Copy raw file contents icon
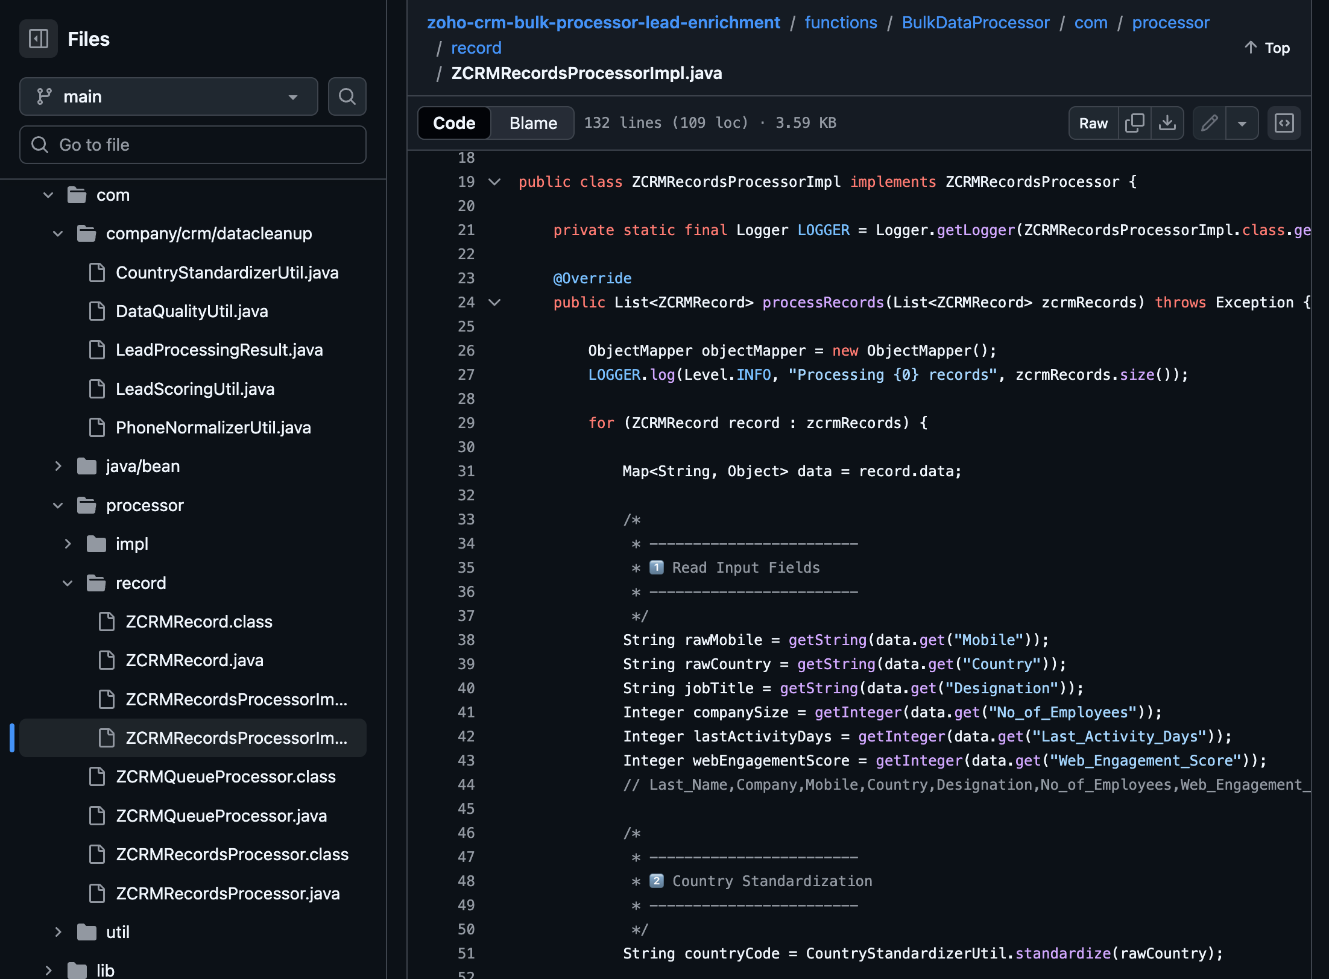Viewport: 1329px width, 979px height. pos(1134,123)
